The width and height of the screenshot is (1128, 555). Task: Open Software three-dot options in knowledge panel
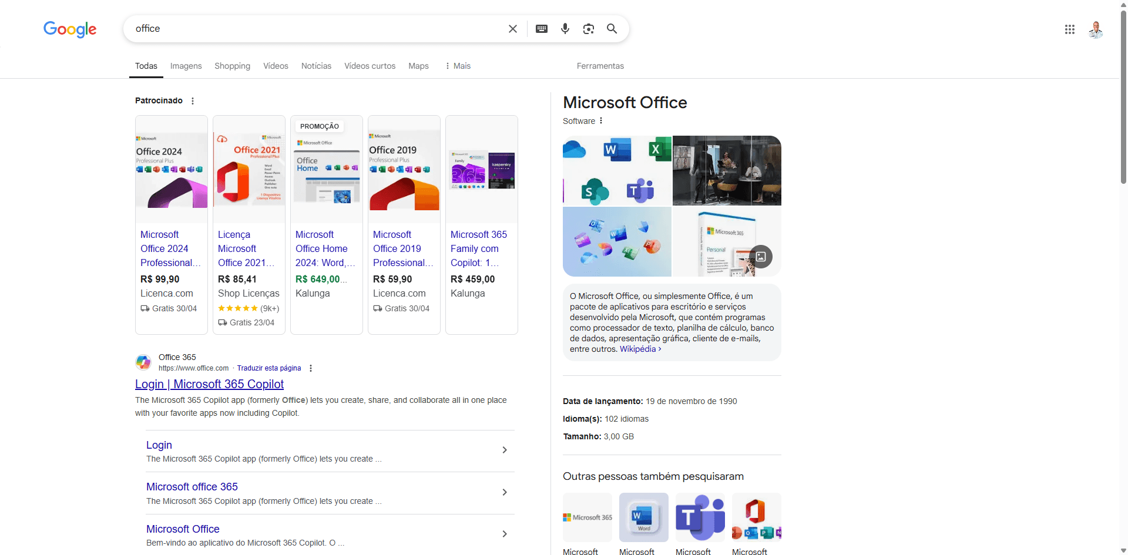pos(601,121)
